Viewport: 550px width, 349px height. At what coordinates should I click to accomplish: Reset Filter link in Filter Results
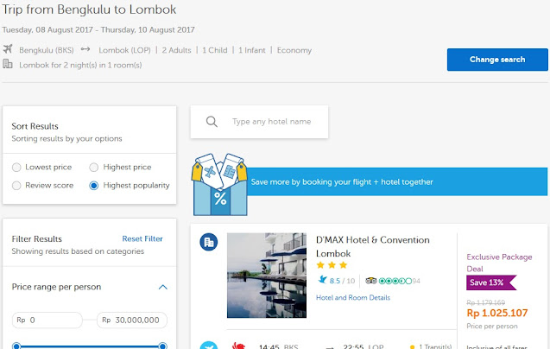pyautogui.click(x=142, y=238)
